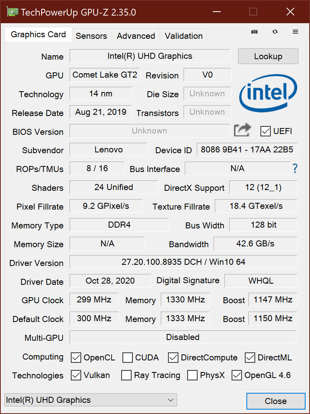Screen dimensions: 310x414
Task: Go to the Validation tab
Action: click(183, 36)
